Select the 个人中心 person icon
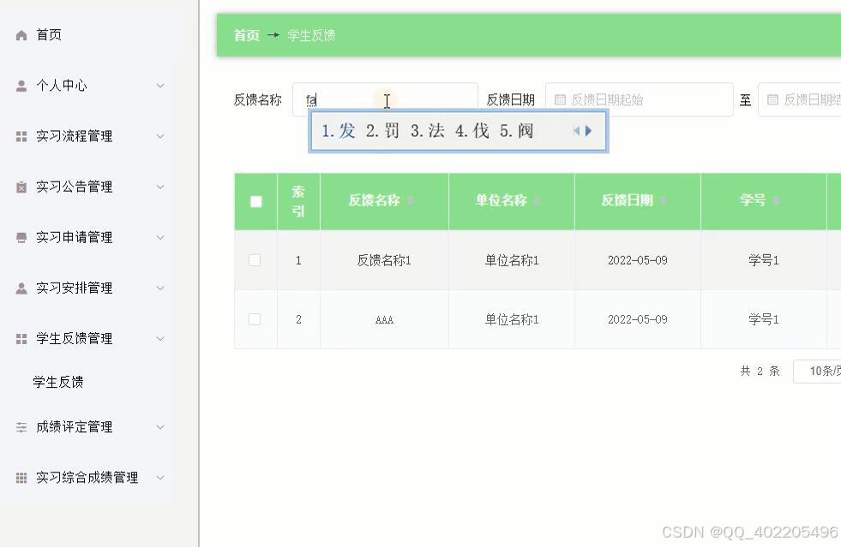Viewport: 841px width, 547px height. coord(21,85)
